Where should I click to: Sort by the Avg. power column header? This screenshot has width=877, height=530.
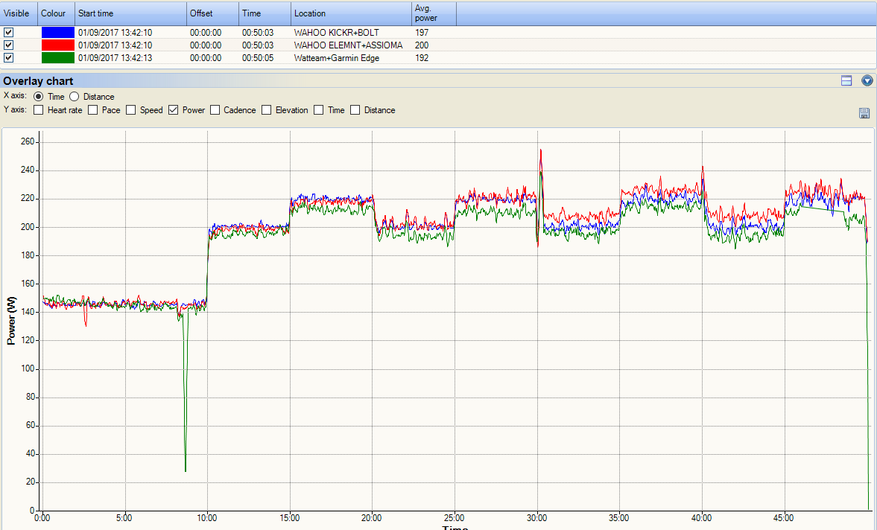click(x=434, y=13)
